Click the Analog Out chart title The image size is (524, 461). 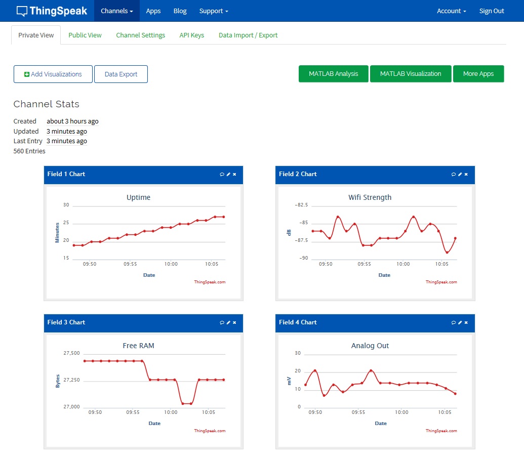[x=370, y=346]
